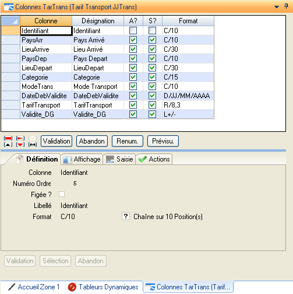Click the Colonne column header
This screenshot has width=293, height=294.
coord(46,21)
